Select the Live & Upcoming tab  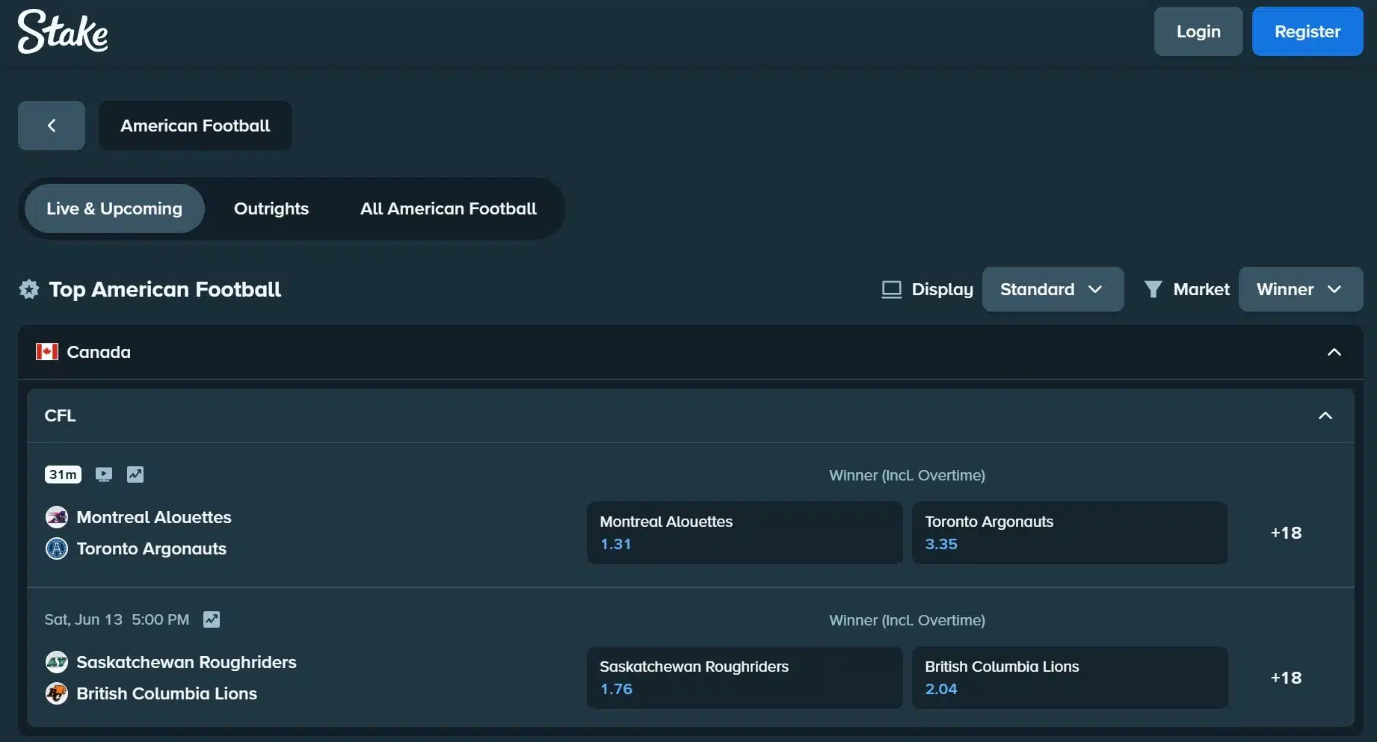(x=114, y=208)
